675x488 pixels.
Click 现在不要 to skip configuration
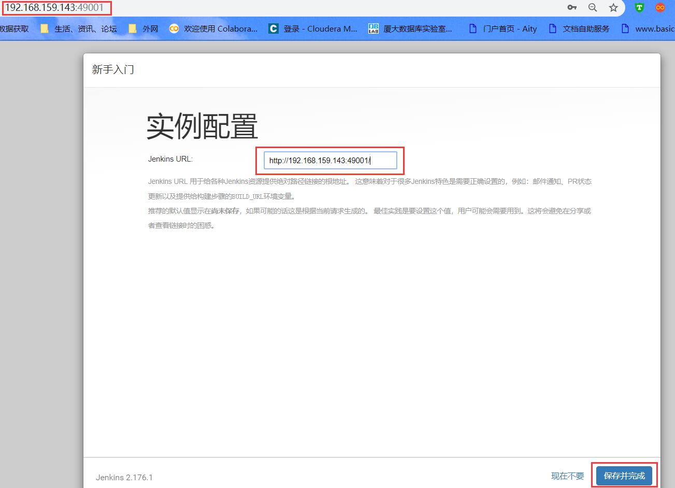567,476
